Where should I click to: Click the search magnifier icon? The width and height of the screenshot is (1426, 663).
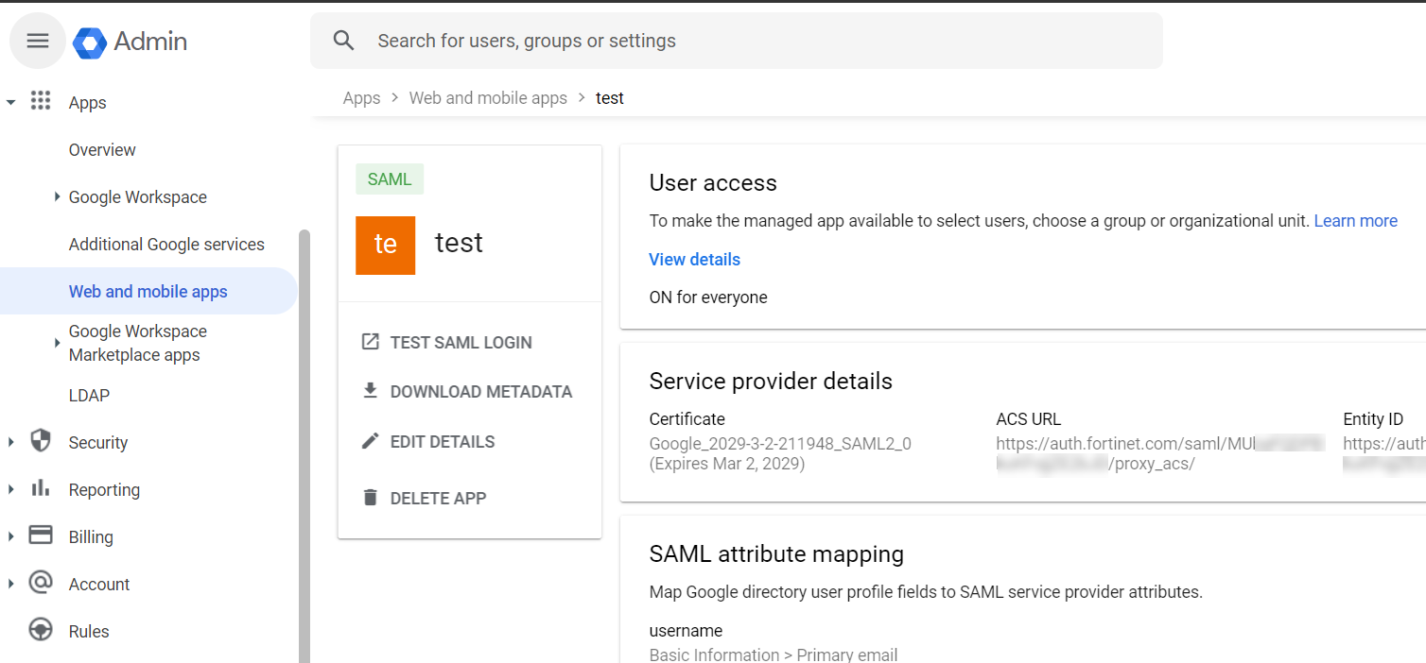pyautogui.click(x=343, y=40)
